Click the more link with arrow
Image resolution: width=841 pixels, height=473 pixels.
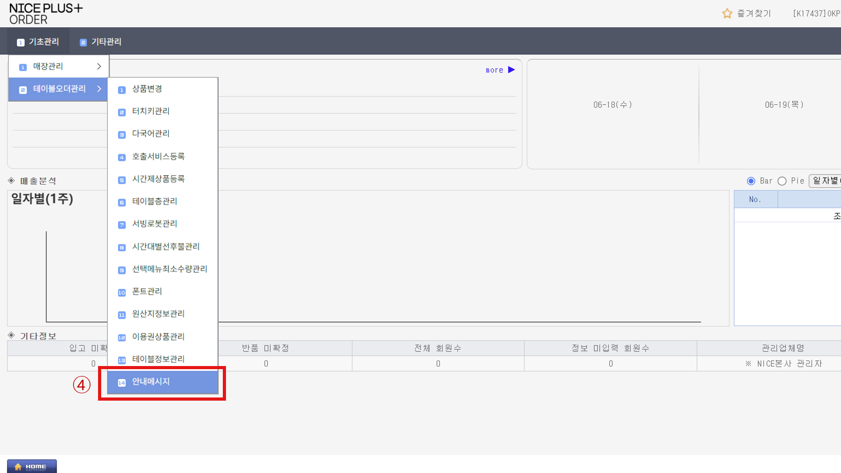[x=500, y=70]
